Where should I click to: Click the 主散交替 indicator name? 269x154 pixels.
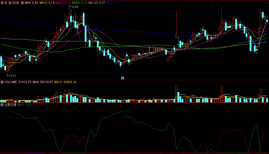tap(10, 105)
